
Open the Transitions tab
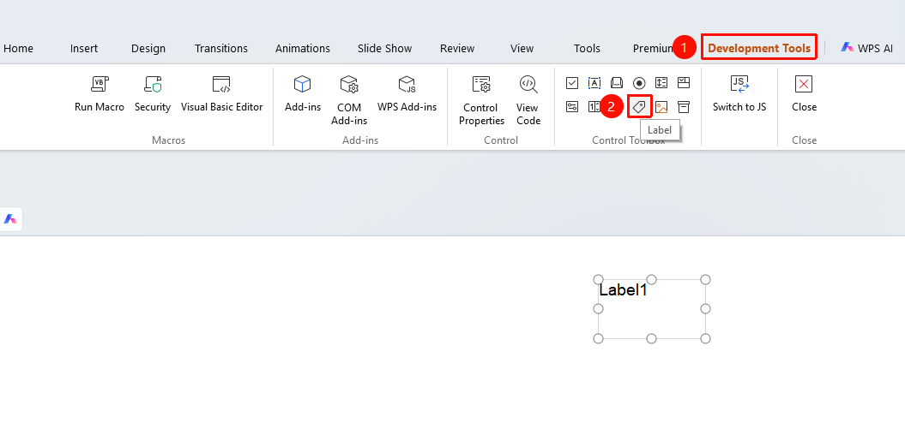[x=221, y=49]
